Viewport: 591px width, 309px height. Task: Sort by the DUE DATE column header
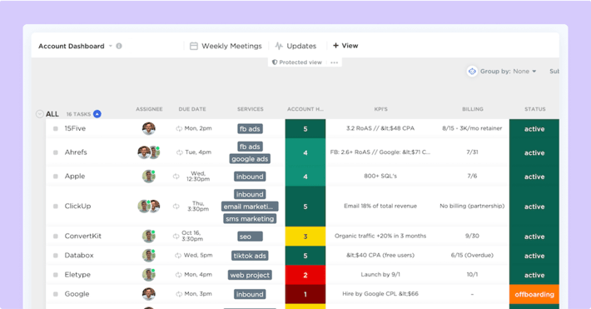point(192,109)
